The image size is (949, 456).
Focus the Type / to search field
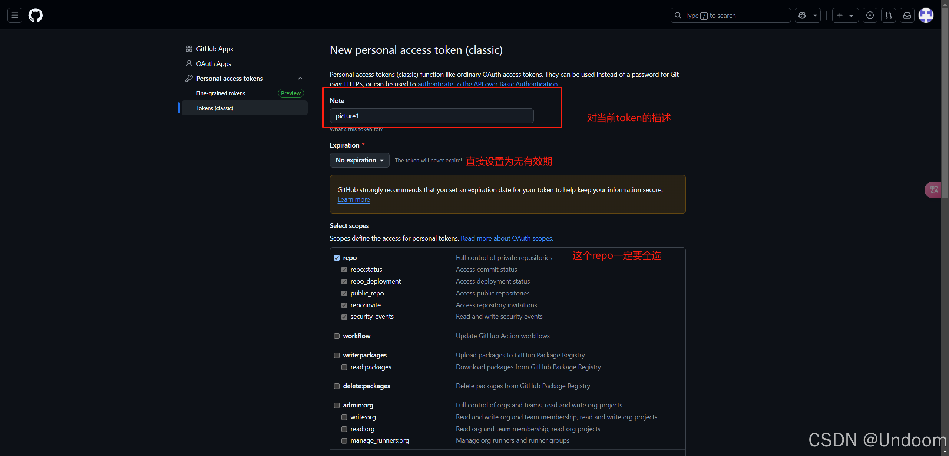(x=731, y=15)
